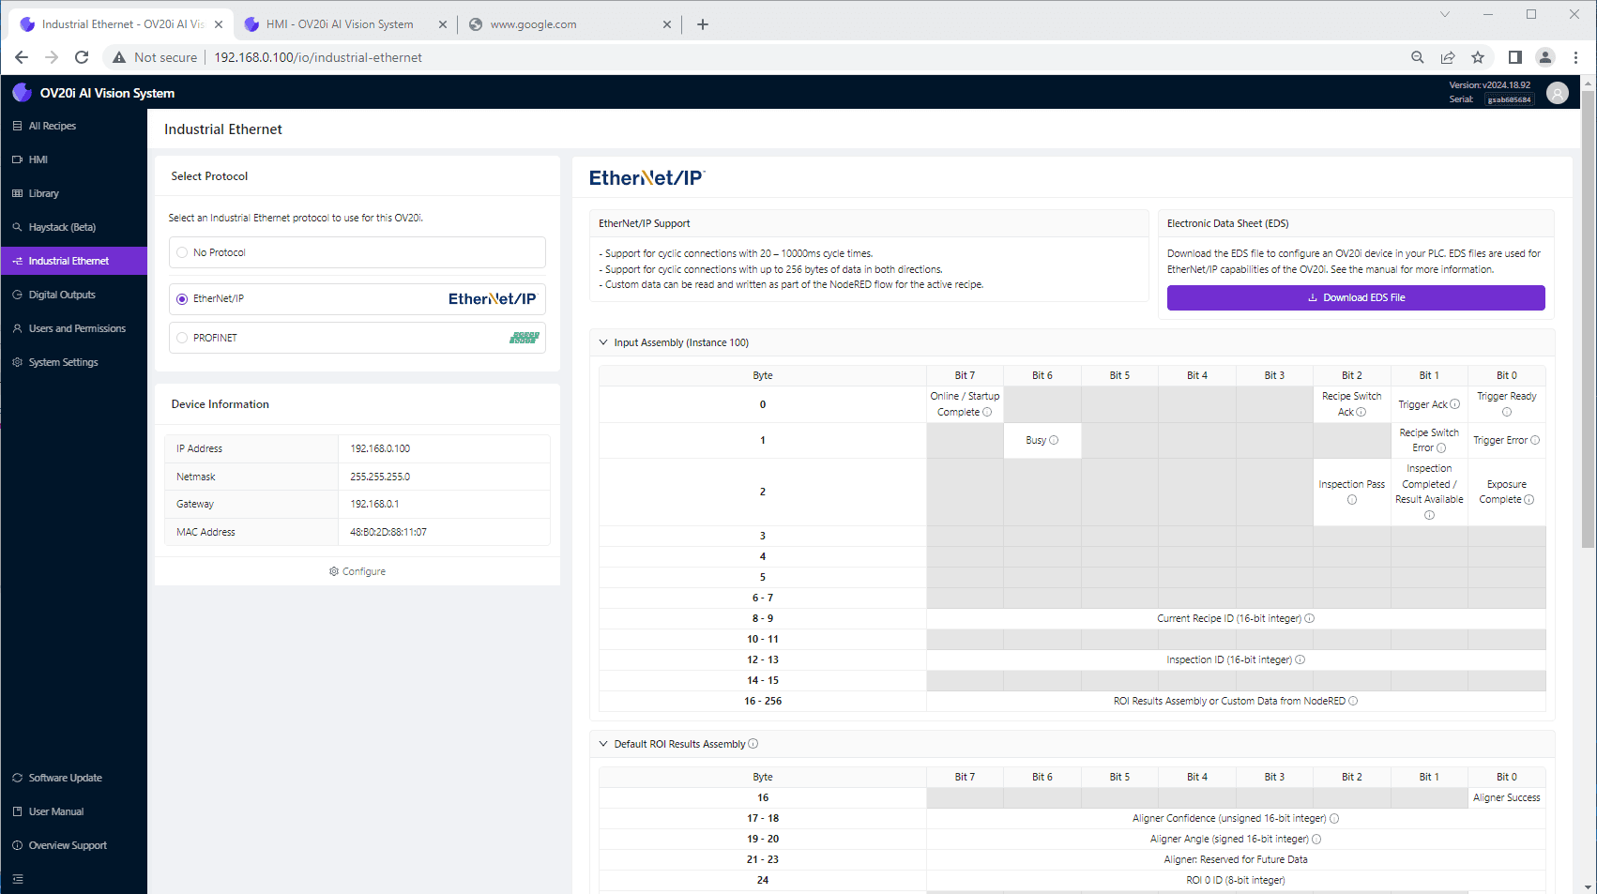This screenshot has height=894, width=1597.
Task: Click the browser bookmark star icon
Action: [x=1478, y=57]
